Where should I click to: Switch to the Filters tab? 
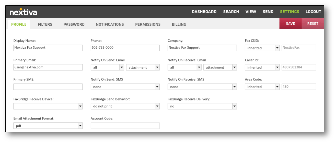pyautogui.click(x=45, y=24)
